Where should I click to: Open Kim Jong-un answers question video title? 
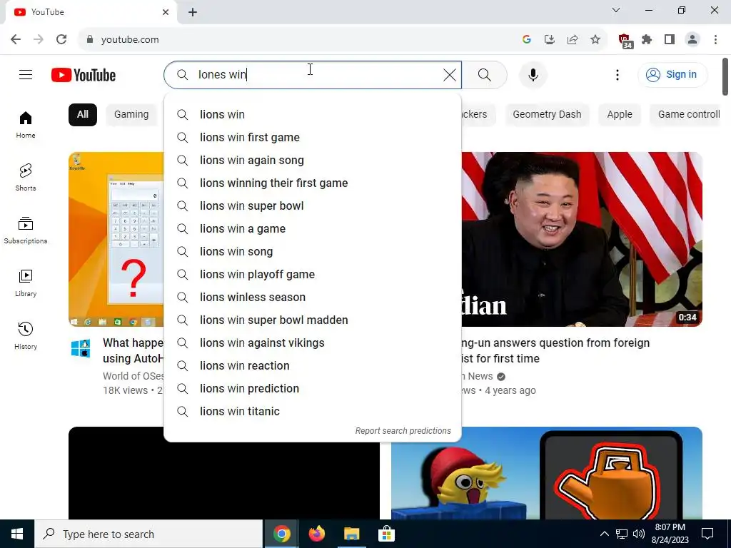pos(555,350)
